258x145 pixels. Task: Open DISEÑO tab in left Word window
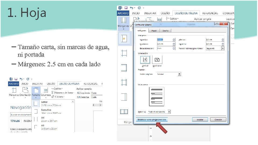(51, 84)
